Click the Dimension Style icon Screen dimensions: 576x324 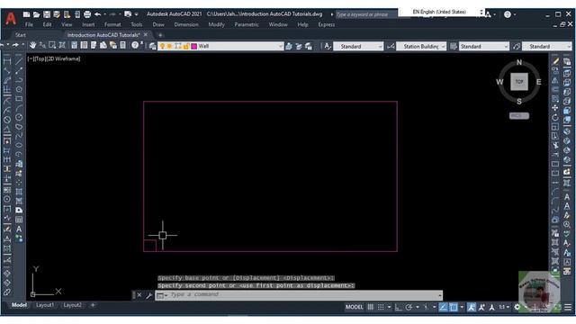pos(391,46)
